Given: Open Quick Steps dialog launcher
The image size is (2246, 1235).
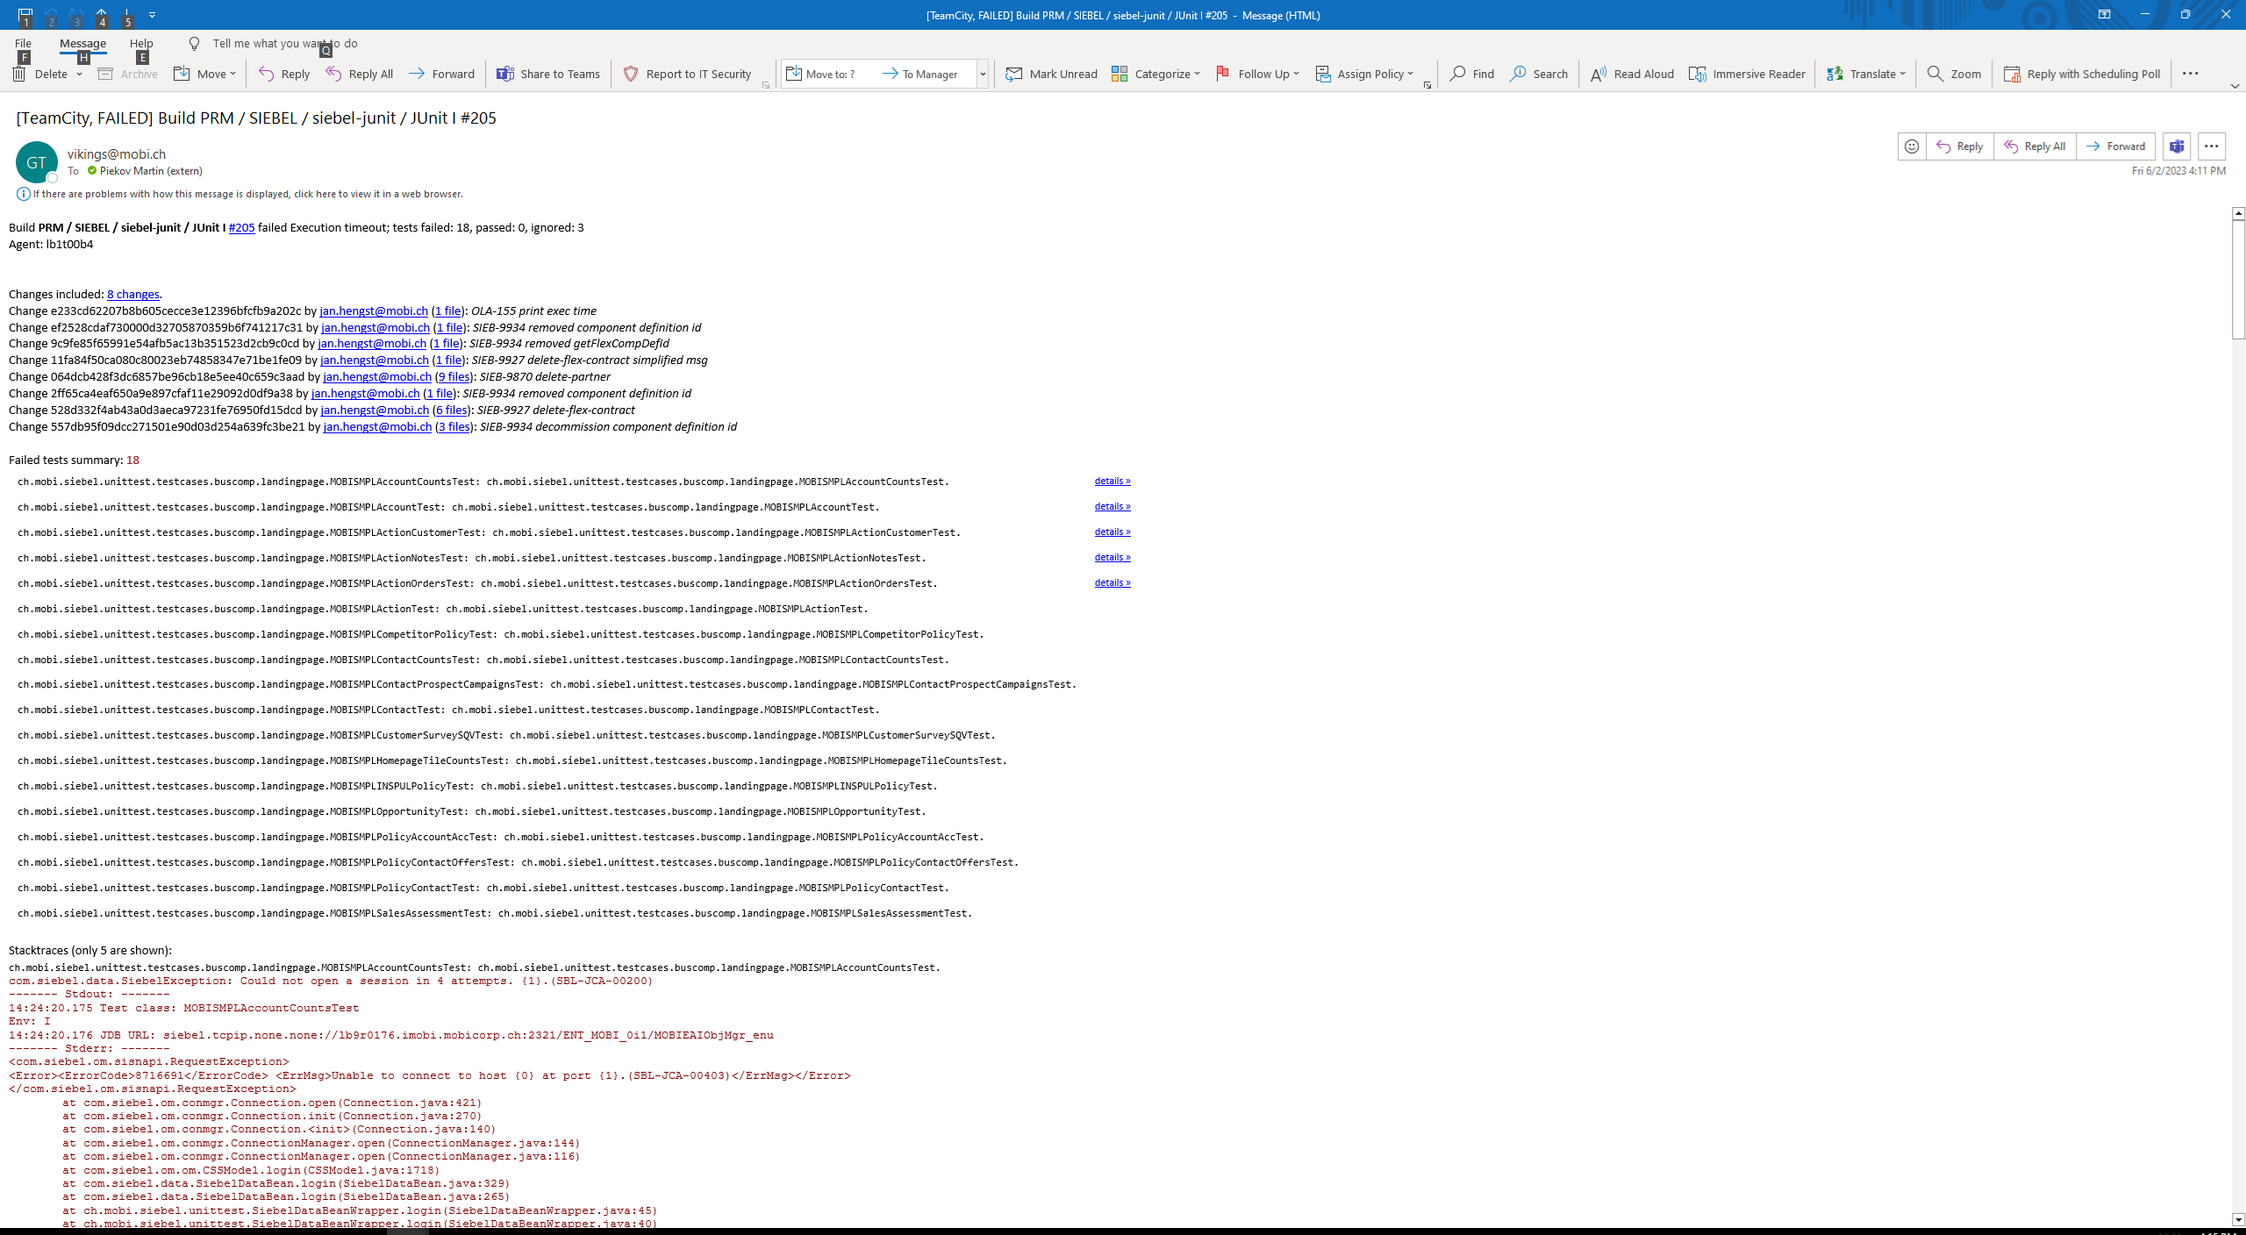Looking at the screenshot, I should click(x=766, y=86).
